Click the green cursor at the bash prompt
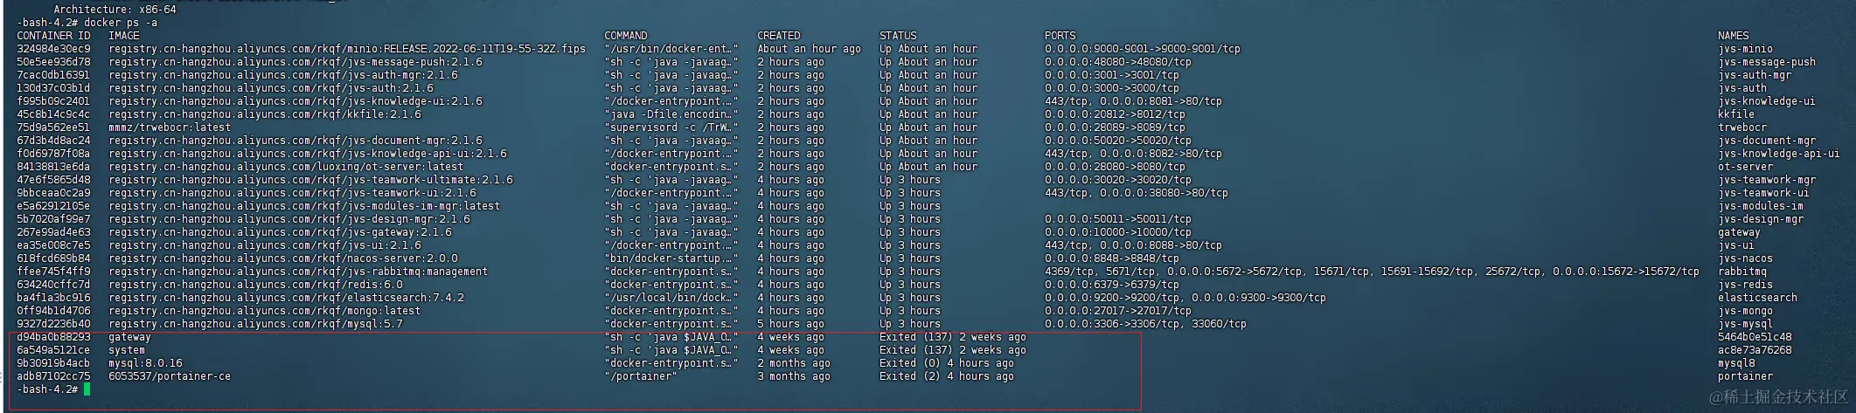The image size is (1856, 413). click(x=87, y=389)
